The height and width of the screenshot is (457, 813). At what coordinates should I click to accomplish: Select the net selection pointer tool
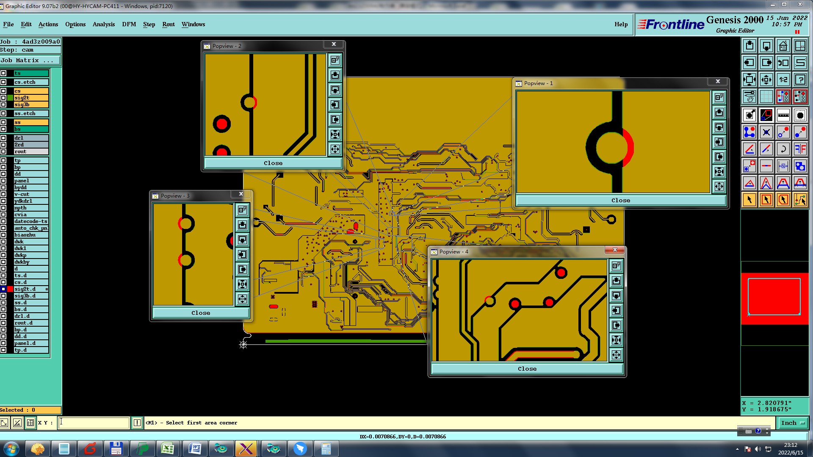coord(800,200)
